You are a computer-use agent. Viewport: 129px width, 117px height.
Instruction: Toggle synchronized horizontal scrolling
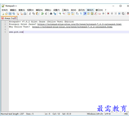coord(72,13)
